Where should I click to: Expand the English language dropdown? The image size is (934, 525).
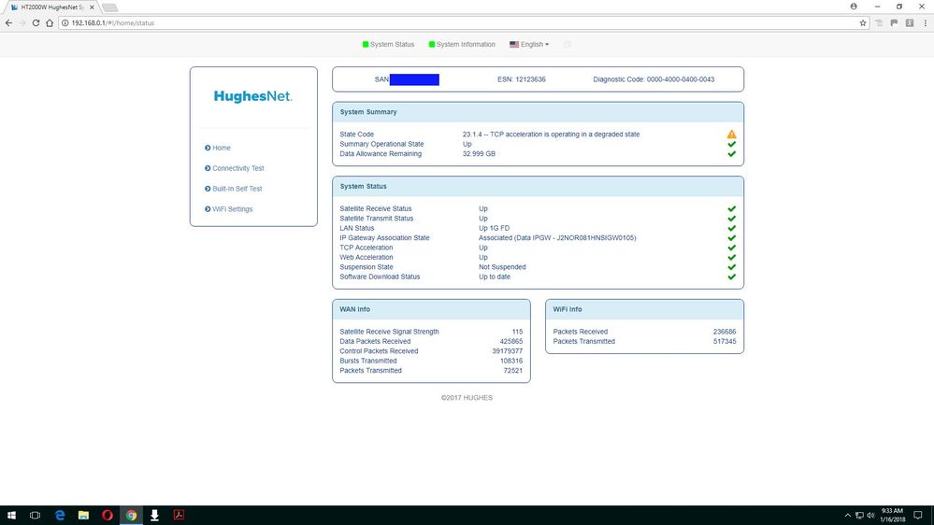tap(529, 44)
